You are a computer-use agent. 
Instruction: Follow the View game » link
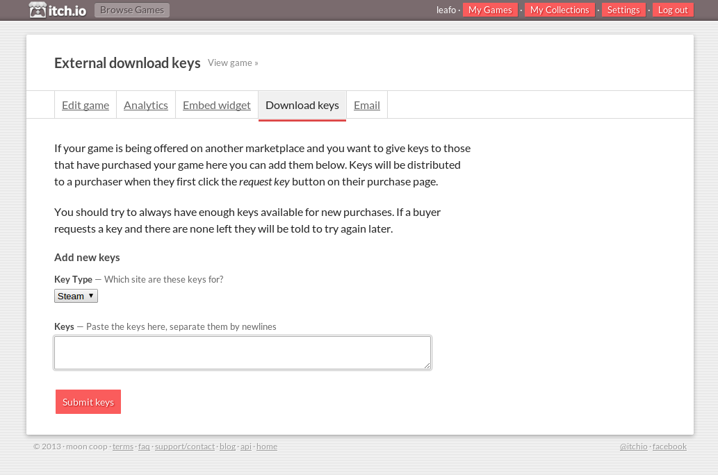(233, 62)
